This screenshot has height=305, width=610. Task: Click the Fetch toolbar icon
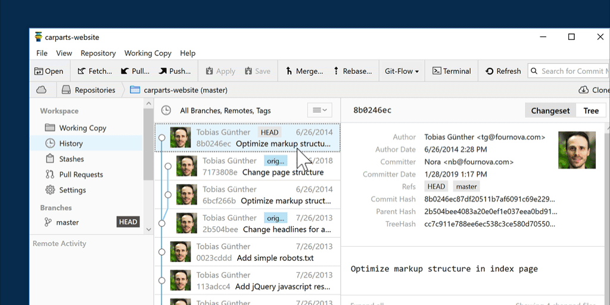(x=82, y=71)
